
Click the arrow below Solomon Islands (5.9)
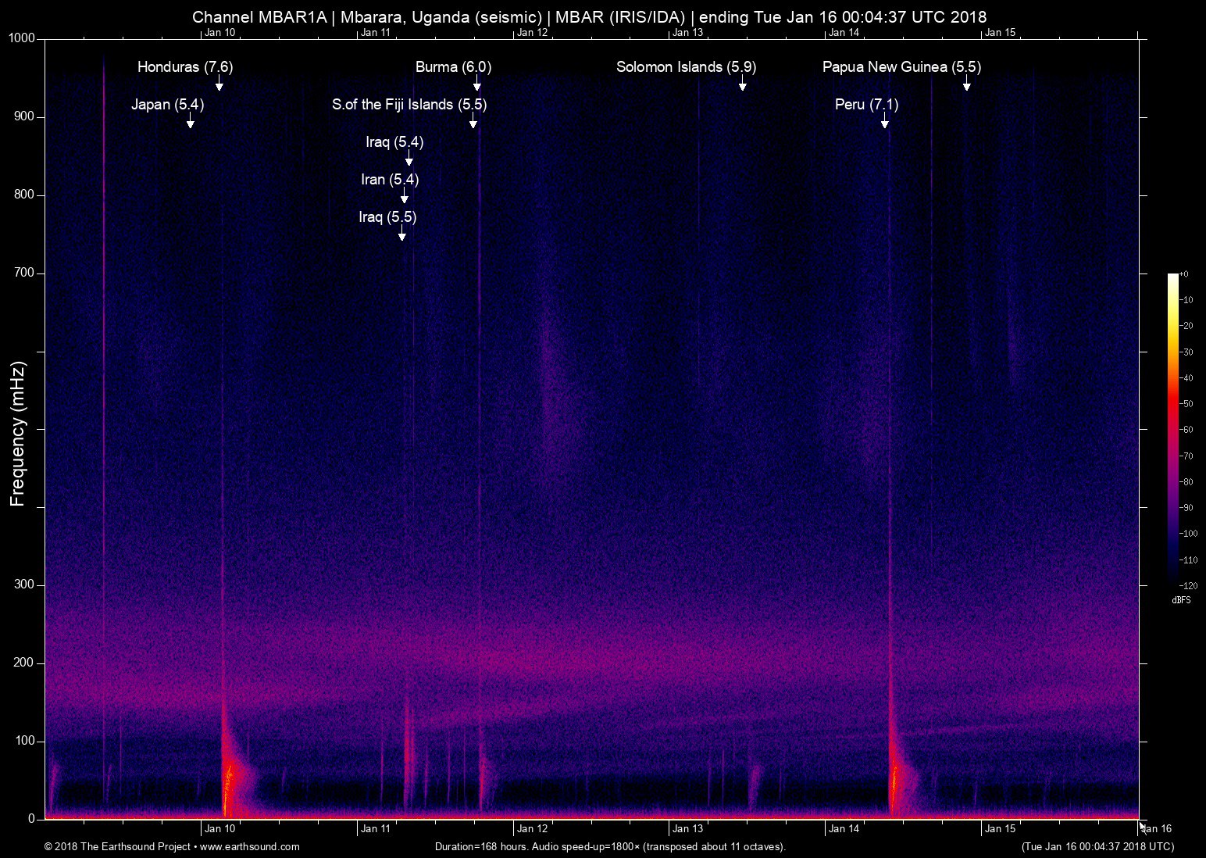tap(742, 84)
